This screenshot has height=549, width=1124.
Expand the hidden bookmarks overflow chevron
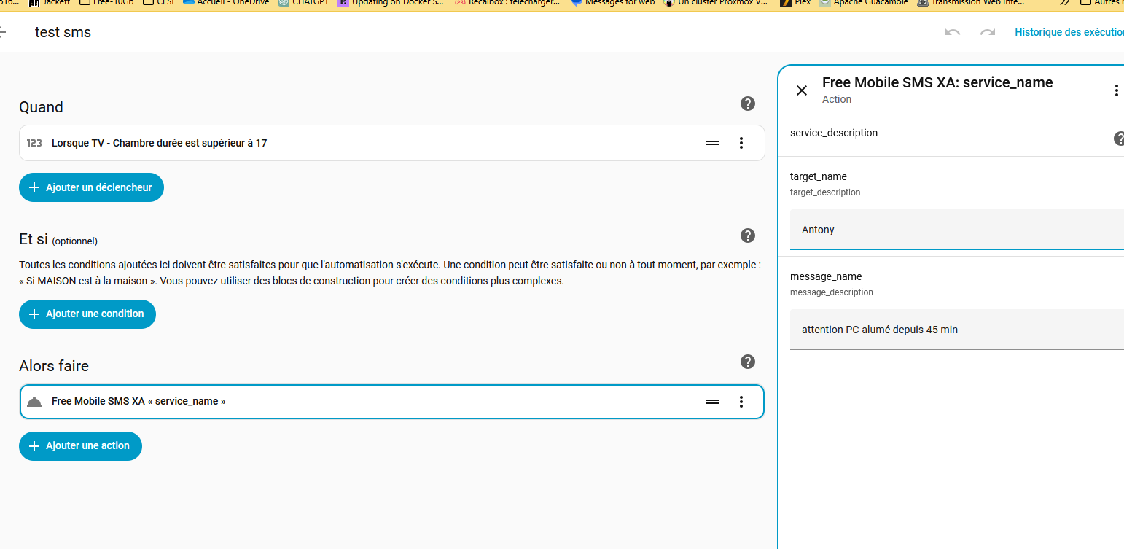click(x=1065, y=3)
